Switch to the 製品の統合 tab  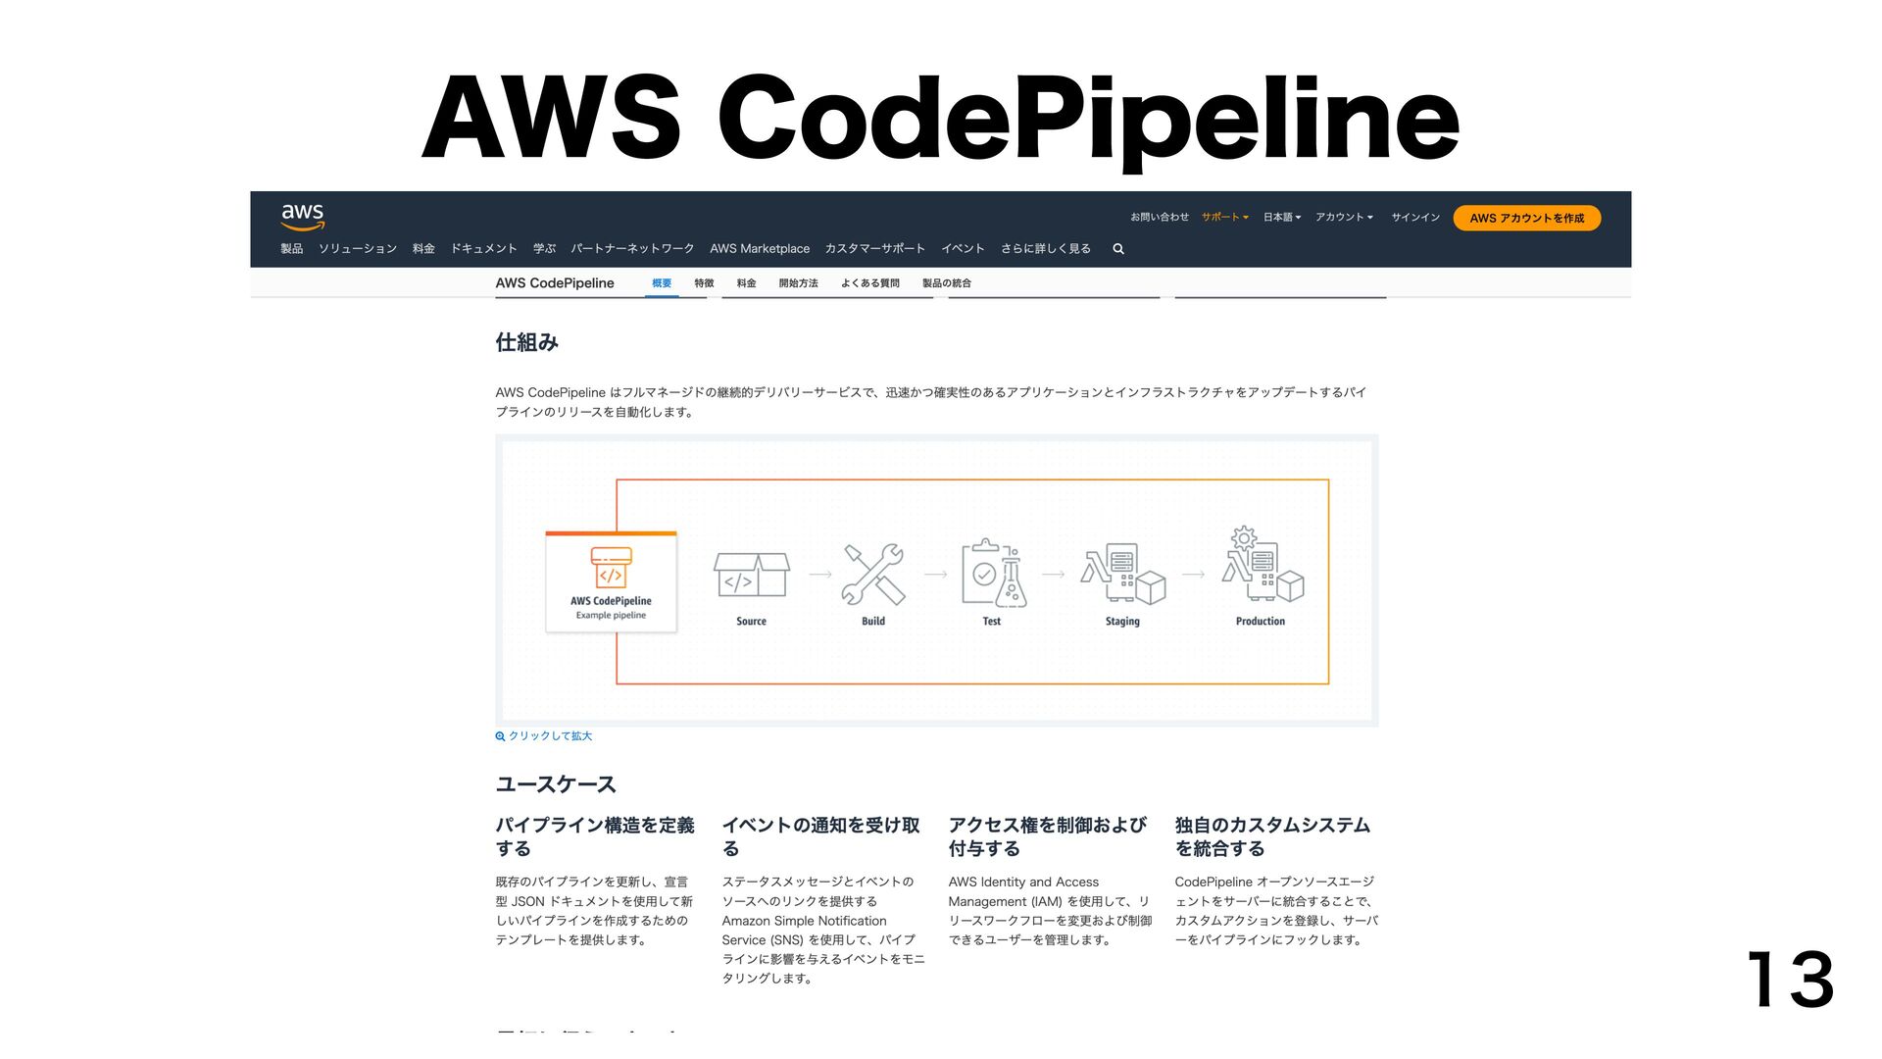pyautogui.click(x=946, y=283)
